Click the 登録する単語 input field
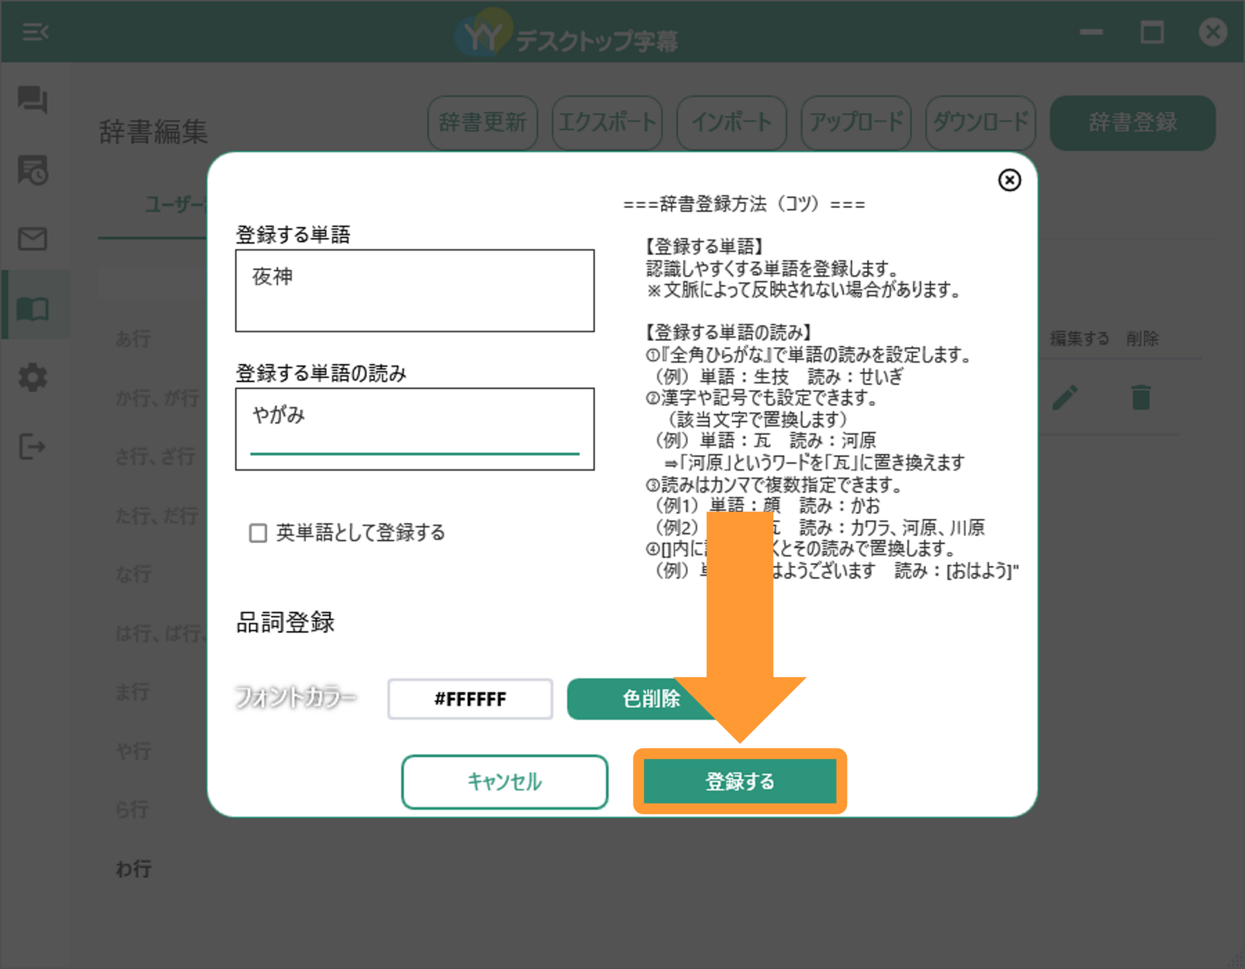The height and width of the screenshot is (969, 1245). tap(414, 290)
